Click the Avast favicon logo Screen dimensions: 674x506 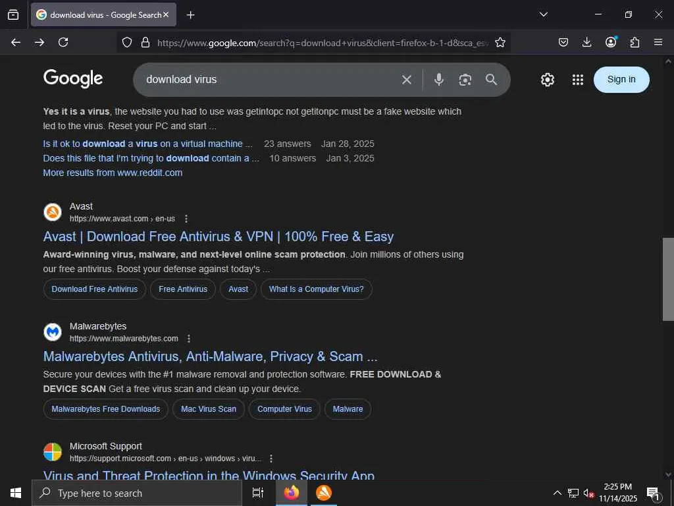tap(53, 212)
